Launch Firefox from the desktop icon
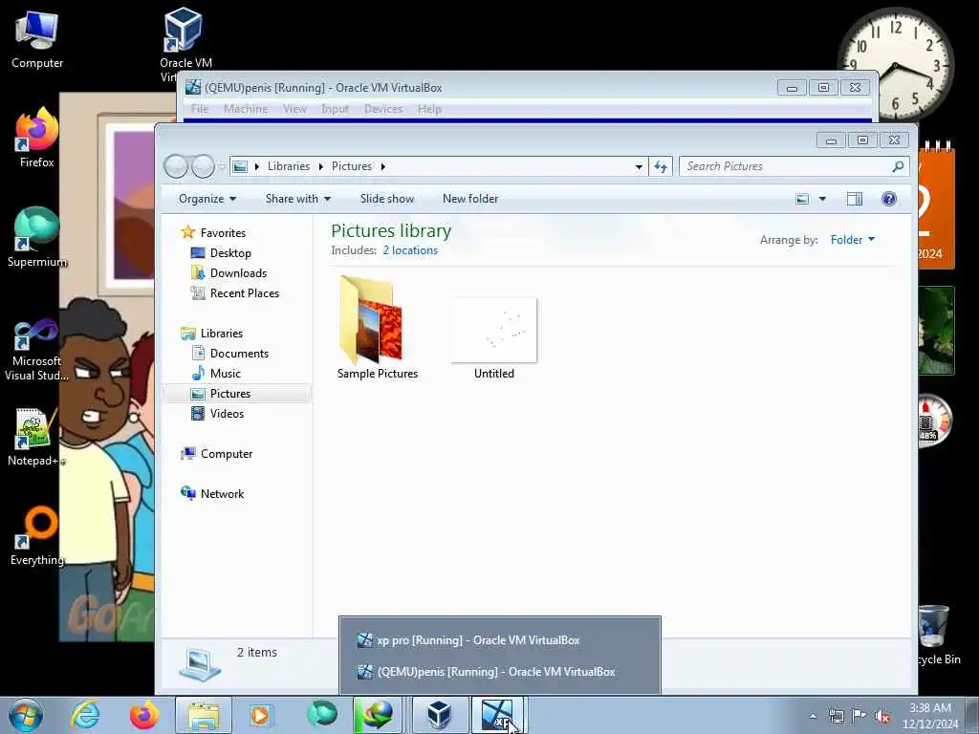Screen dimensions: 979x734 (37, 139)
